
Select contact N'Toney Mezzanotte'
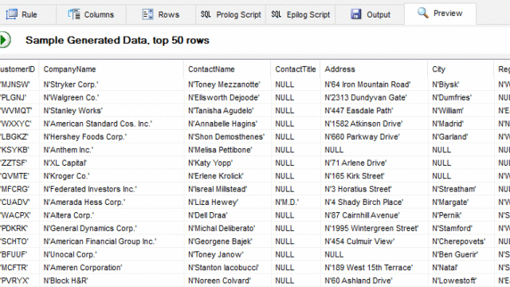coord(227,85)
